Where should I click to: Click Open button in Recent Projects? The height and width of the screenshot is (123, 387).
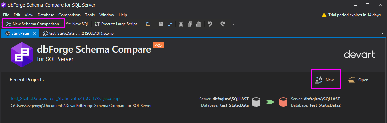pos(360,80)
